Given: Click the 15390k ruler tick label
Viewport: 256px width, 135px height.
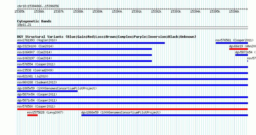Looking at the screenshot, I should [117, 11].
